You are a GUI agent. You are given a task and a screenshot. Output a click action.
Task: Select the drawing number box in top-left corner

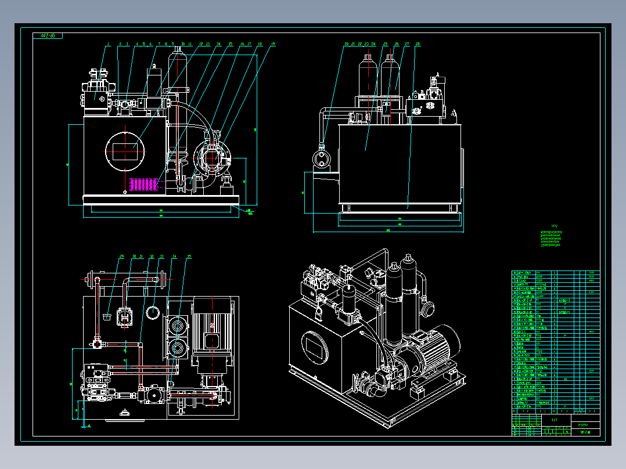click(x=48, y=36)
